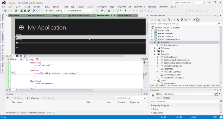Select BindableBase.cs in Solution Explorer

point(170,57)
